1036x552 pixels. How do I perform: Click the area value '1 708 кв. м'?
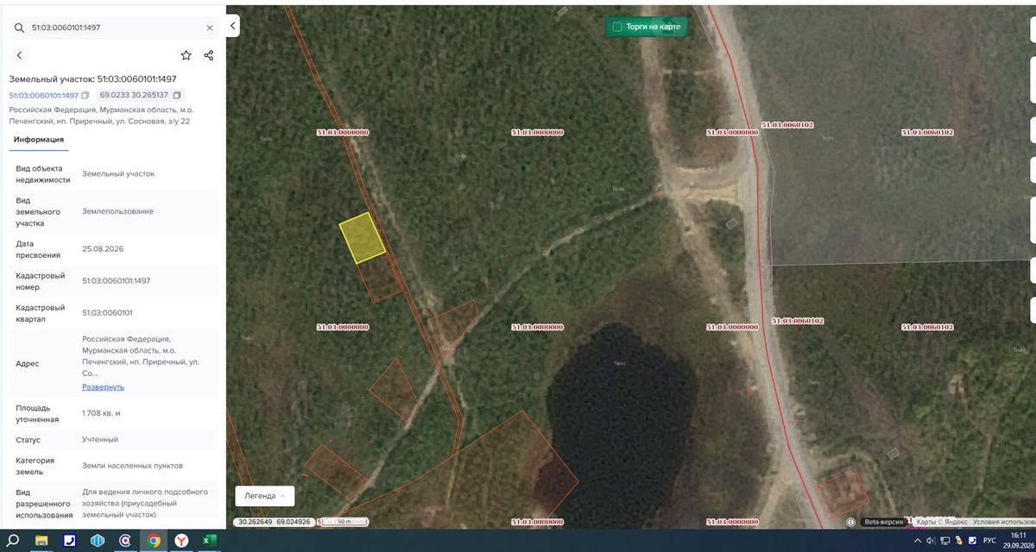click(101, 413)
